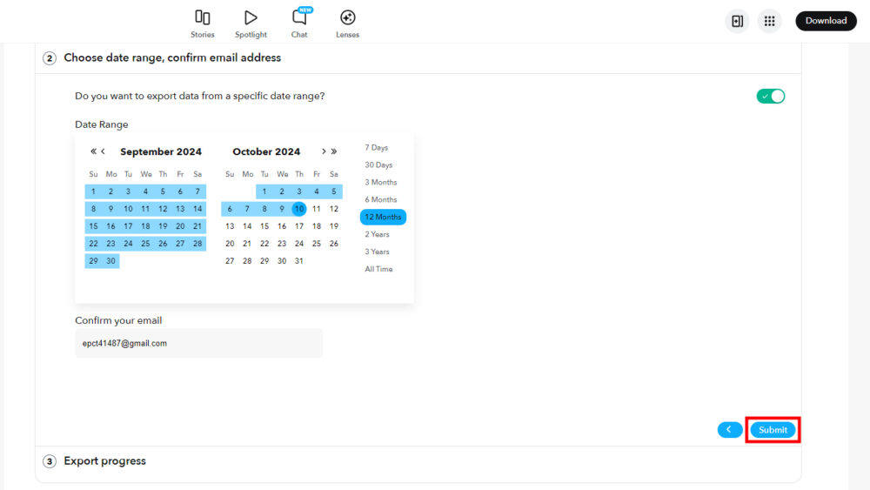Viewport: 870px width, 490px height.
Task: Select October 5 in the calendar
Action: 333,191
